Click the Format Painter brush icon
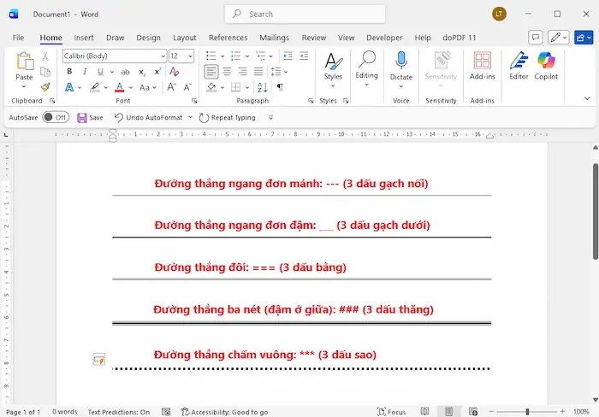This screenshot has width=599, height=417. 45,86
